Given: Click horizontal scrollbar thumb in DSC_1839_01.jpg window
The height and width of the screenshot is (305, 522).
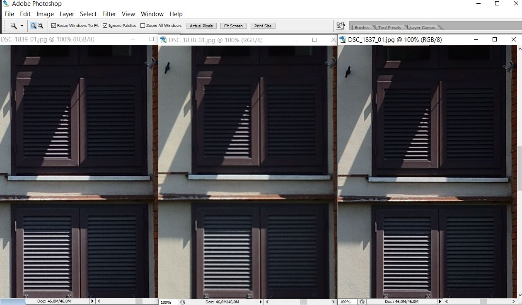Looking at the screenshot, I should point(139,301).
